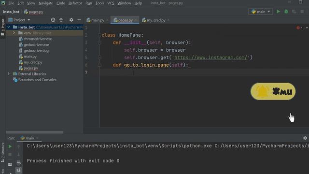
Task: Collapse the insta_bot root folder
Action: point(9,27)
